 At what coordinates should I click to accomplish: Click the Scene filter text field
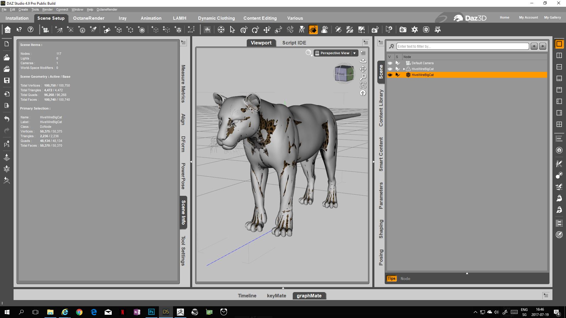coord(462,46)
